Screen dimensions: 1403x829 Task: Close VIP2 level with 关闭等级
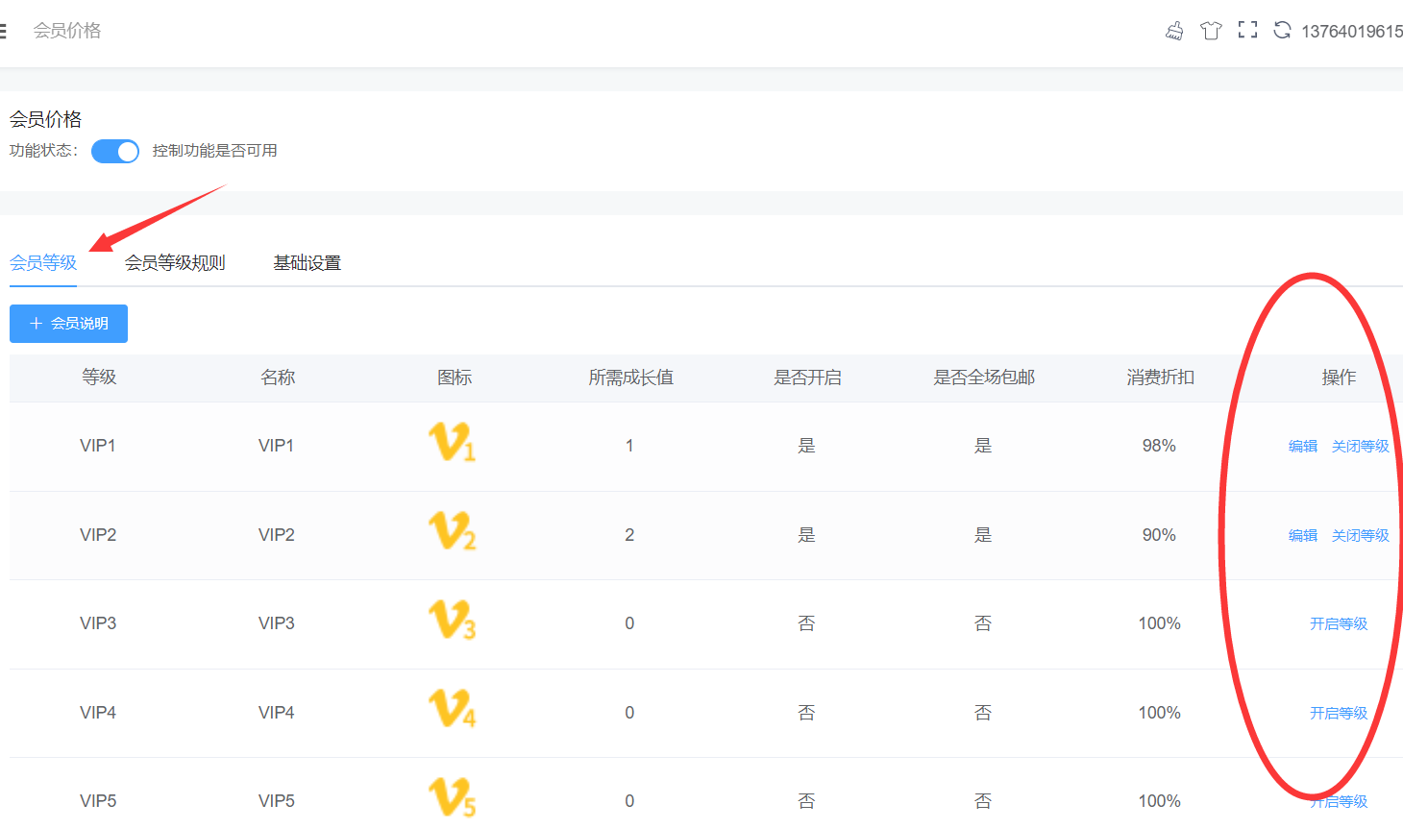(x=1361, y=535)
